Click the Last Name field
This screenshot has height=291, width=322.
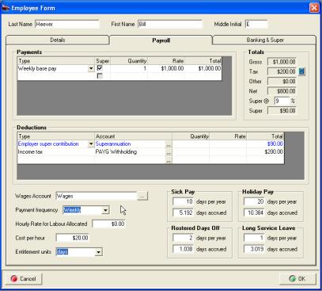(67, 25)
